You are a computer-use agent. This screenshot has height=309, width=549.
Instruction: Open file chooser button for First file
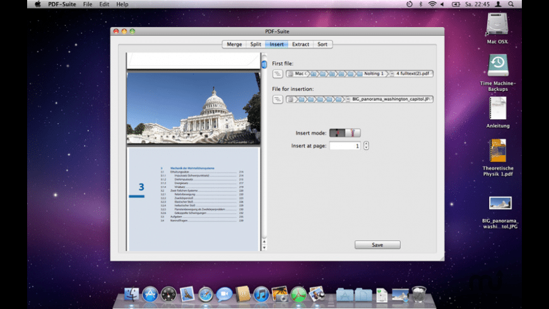(x=278, y=74)
